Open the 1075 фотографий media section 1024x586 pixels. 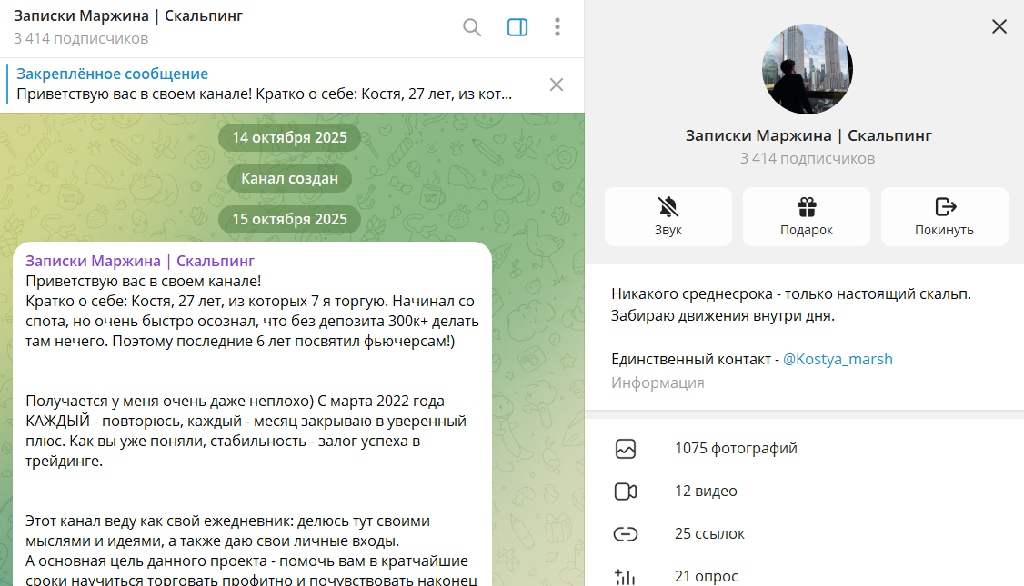tap(805, 448)
